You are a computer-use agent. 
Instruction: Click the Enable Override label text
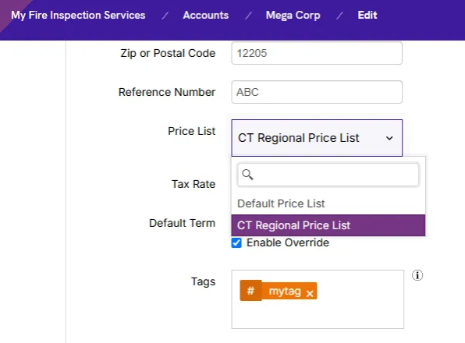click(x=288, y=242)
